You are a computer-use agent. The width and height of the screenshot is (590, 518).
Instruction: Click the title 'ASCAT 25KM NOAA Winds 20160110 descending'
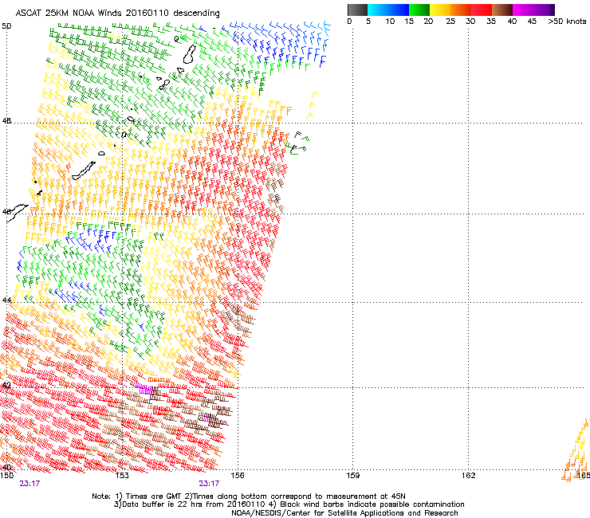click(x=117, y=14)
